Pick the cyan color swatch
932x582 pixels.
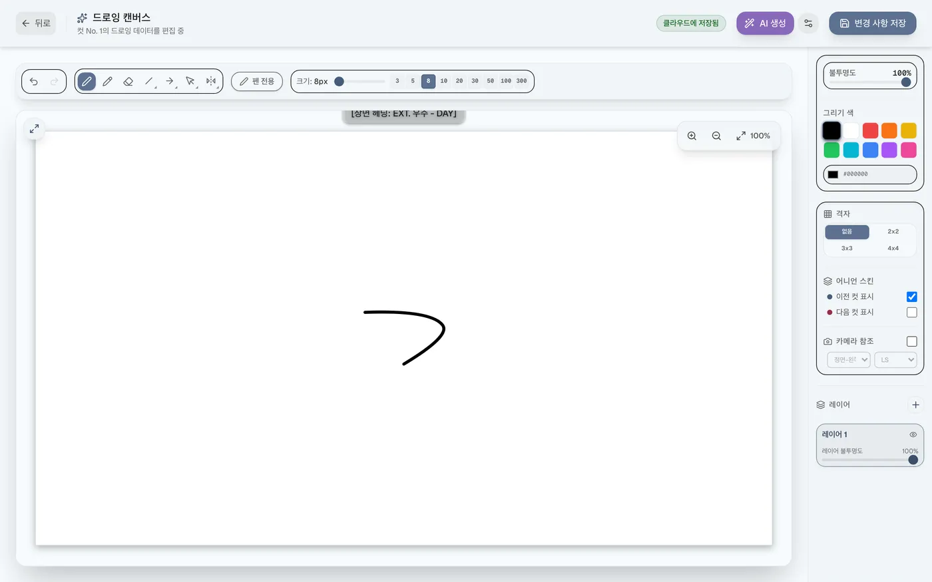(x=851, y=150)
